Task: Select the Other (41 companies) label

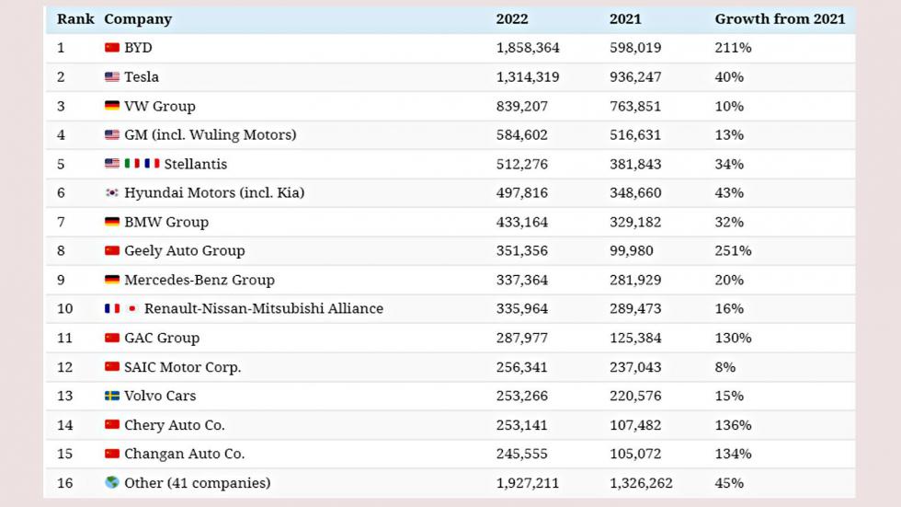Action: (x=197, y=483)
